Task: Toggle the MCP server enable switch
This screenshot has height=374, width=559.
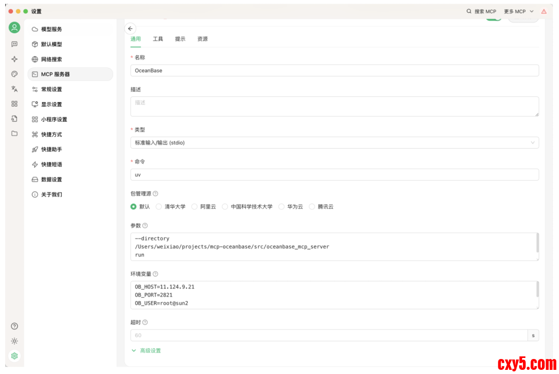Action: click(x=493, y=19)
